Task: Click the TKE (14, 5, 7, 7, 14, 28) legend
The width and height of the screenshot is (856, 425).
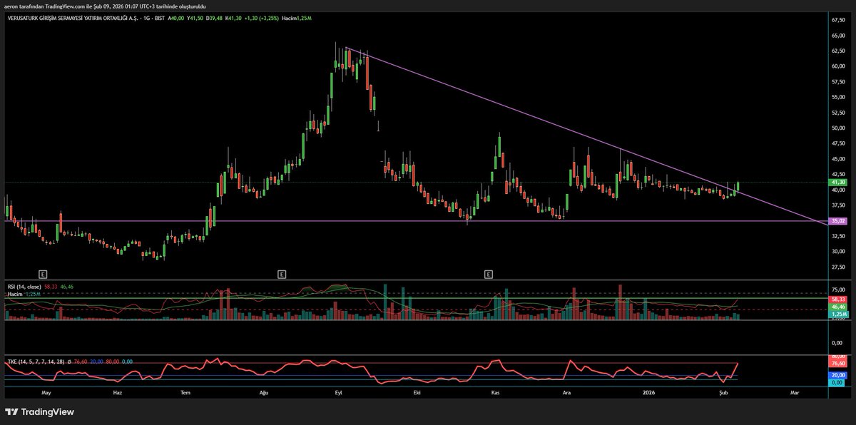Action: 36,362
